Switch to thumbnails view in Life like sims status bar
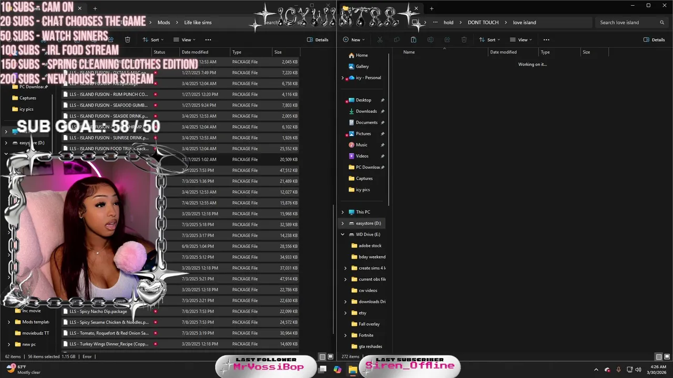Screen dimensions: 673x378 (331, 357)
